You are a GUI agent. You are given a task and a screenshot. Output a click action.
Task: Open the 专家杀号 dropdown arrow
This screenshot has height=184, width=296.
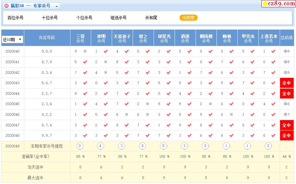pos(57,6)
